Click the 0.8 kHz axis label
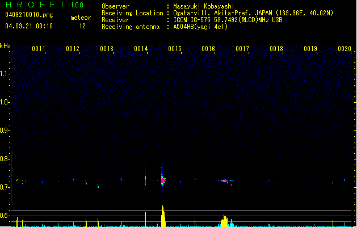Screen dimensions: 357x227 click(x=5, y=159)
